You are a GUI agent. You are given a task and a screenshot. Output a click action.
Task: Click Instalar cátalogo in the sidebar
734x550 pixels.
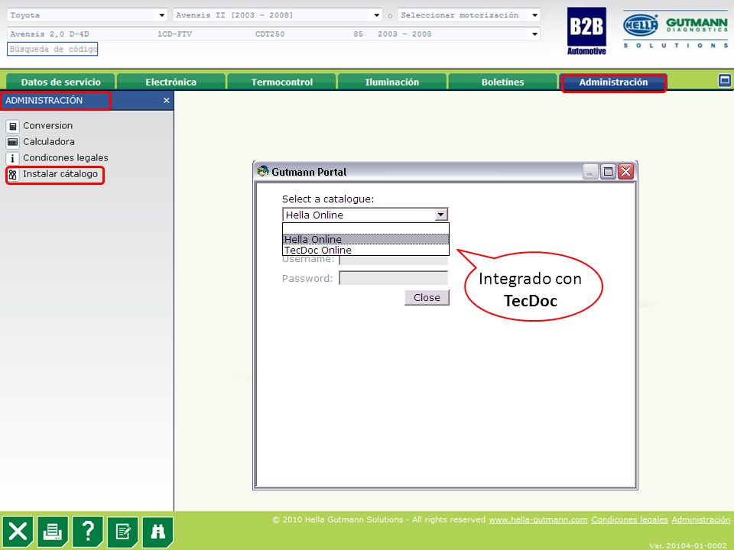(60, 174)
